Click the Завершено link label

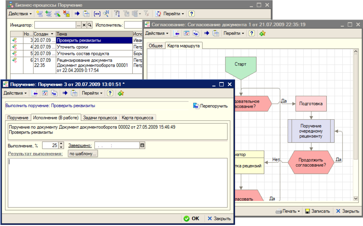click(x=80, y=146)
